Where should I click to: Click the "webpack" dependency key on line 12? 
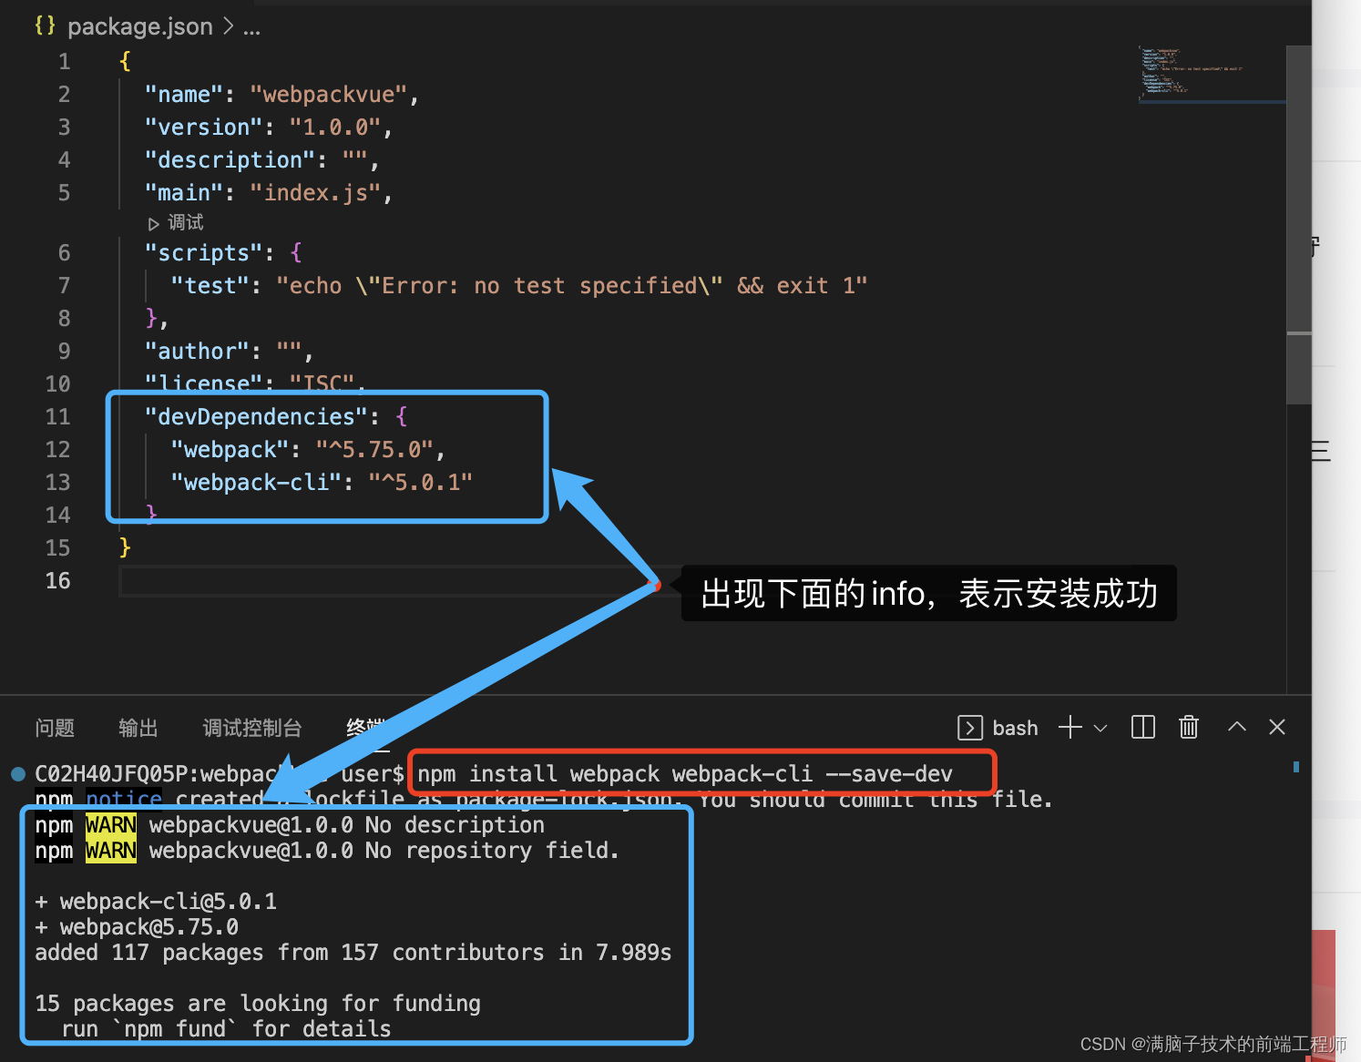pyautogui.click(x=230, y=449)
